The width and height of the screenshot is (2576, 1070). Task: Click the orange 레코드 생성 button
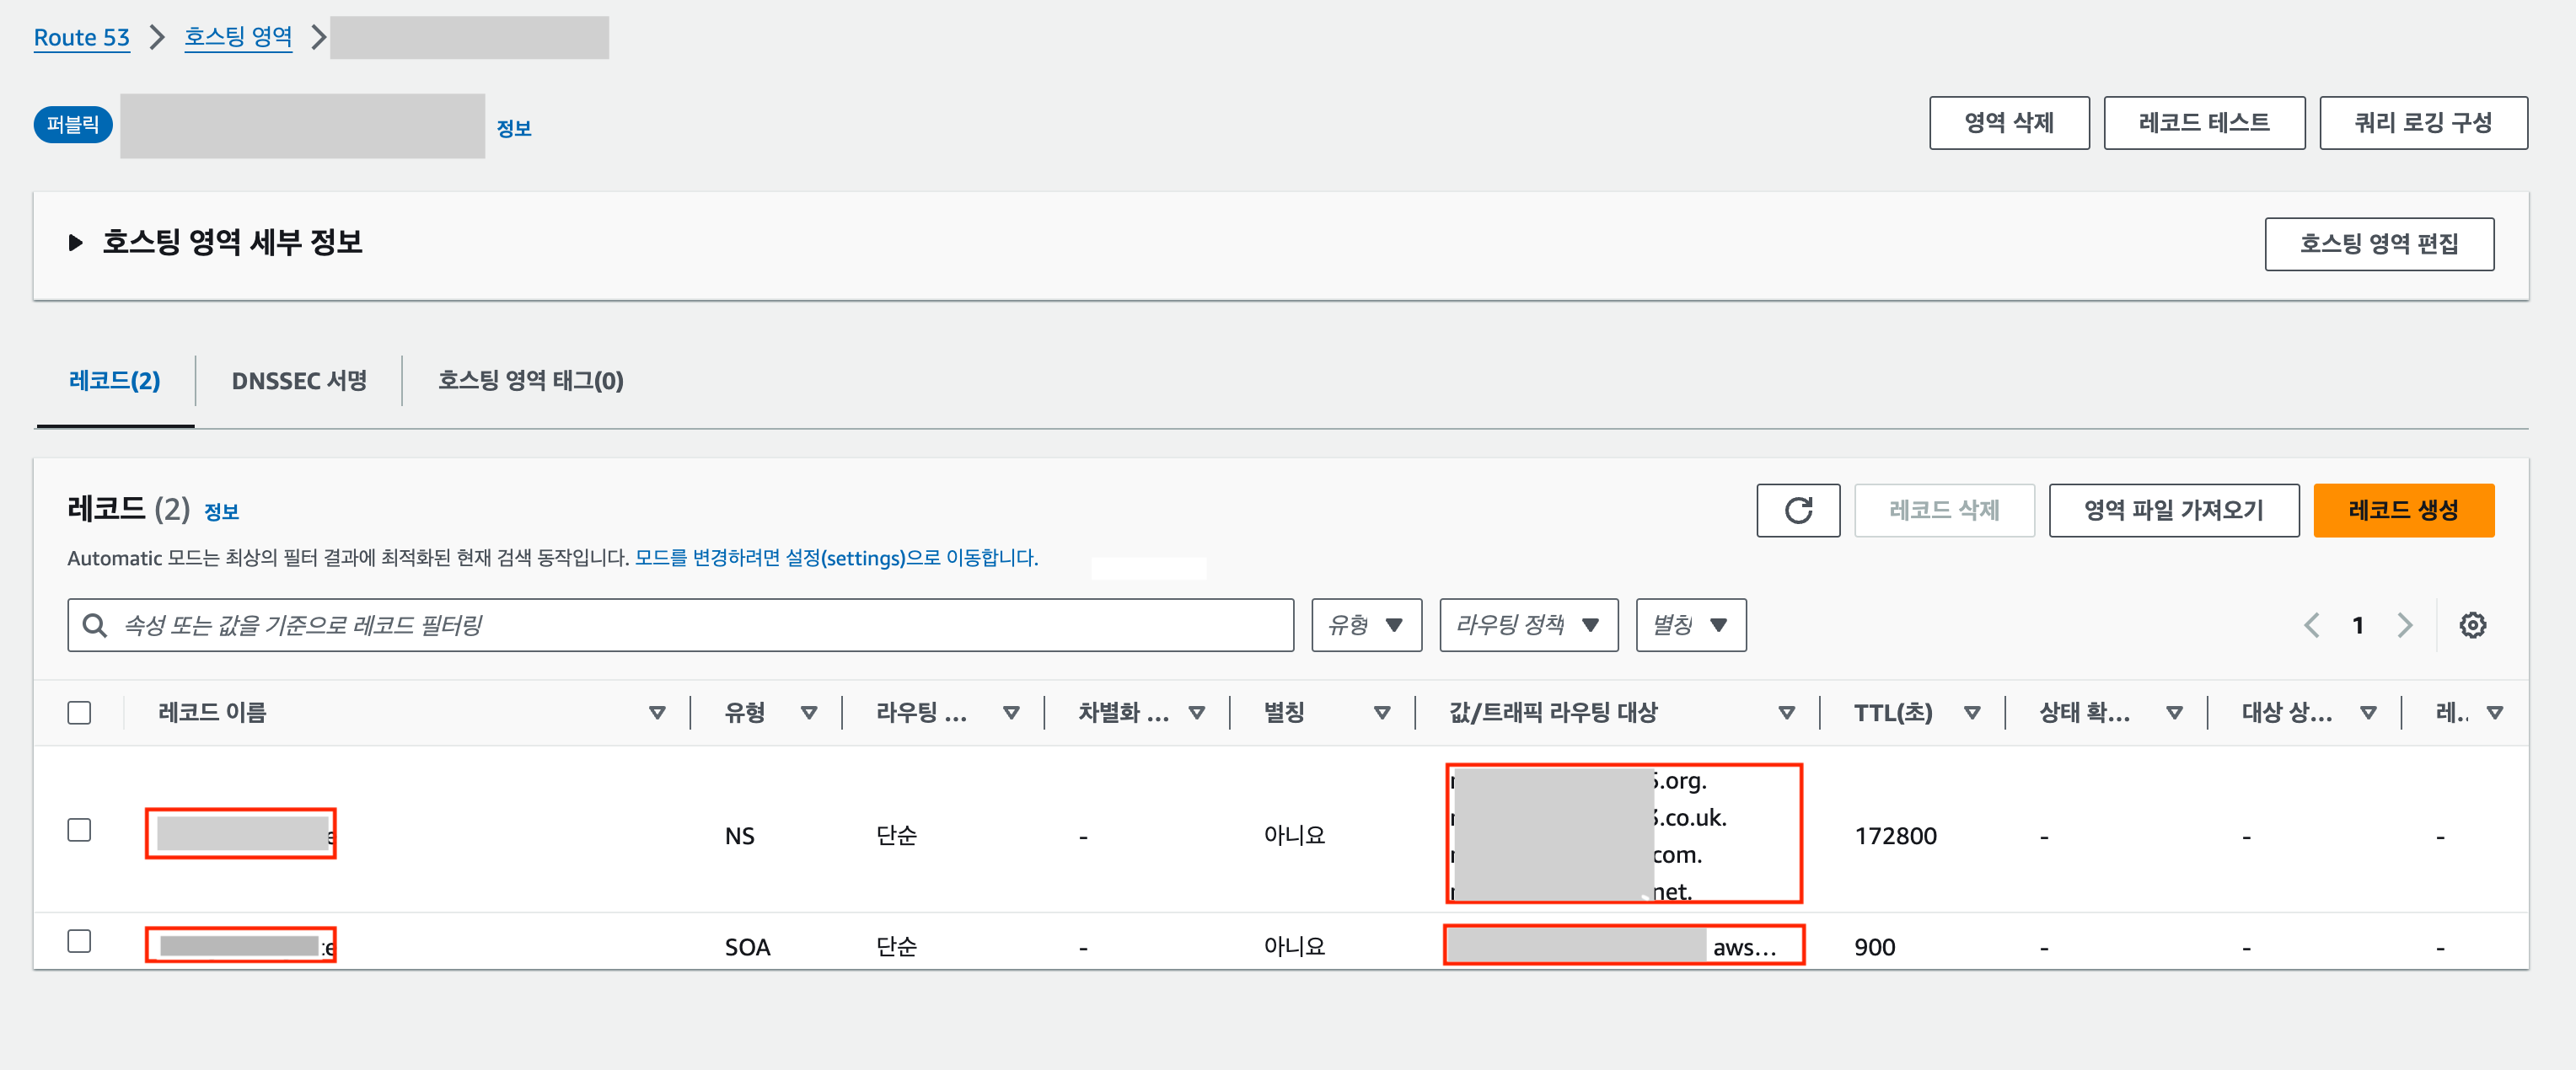(x=2402, y=511)
